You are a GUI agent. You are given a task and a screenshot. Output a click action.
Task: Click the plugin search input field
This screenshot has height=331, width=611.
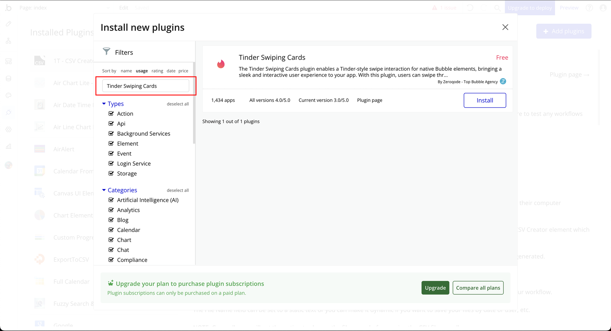point(146,86)
